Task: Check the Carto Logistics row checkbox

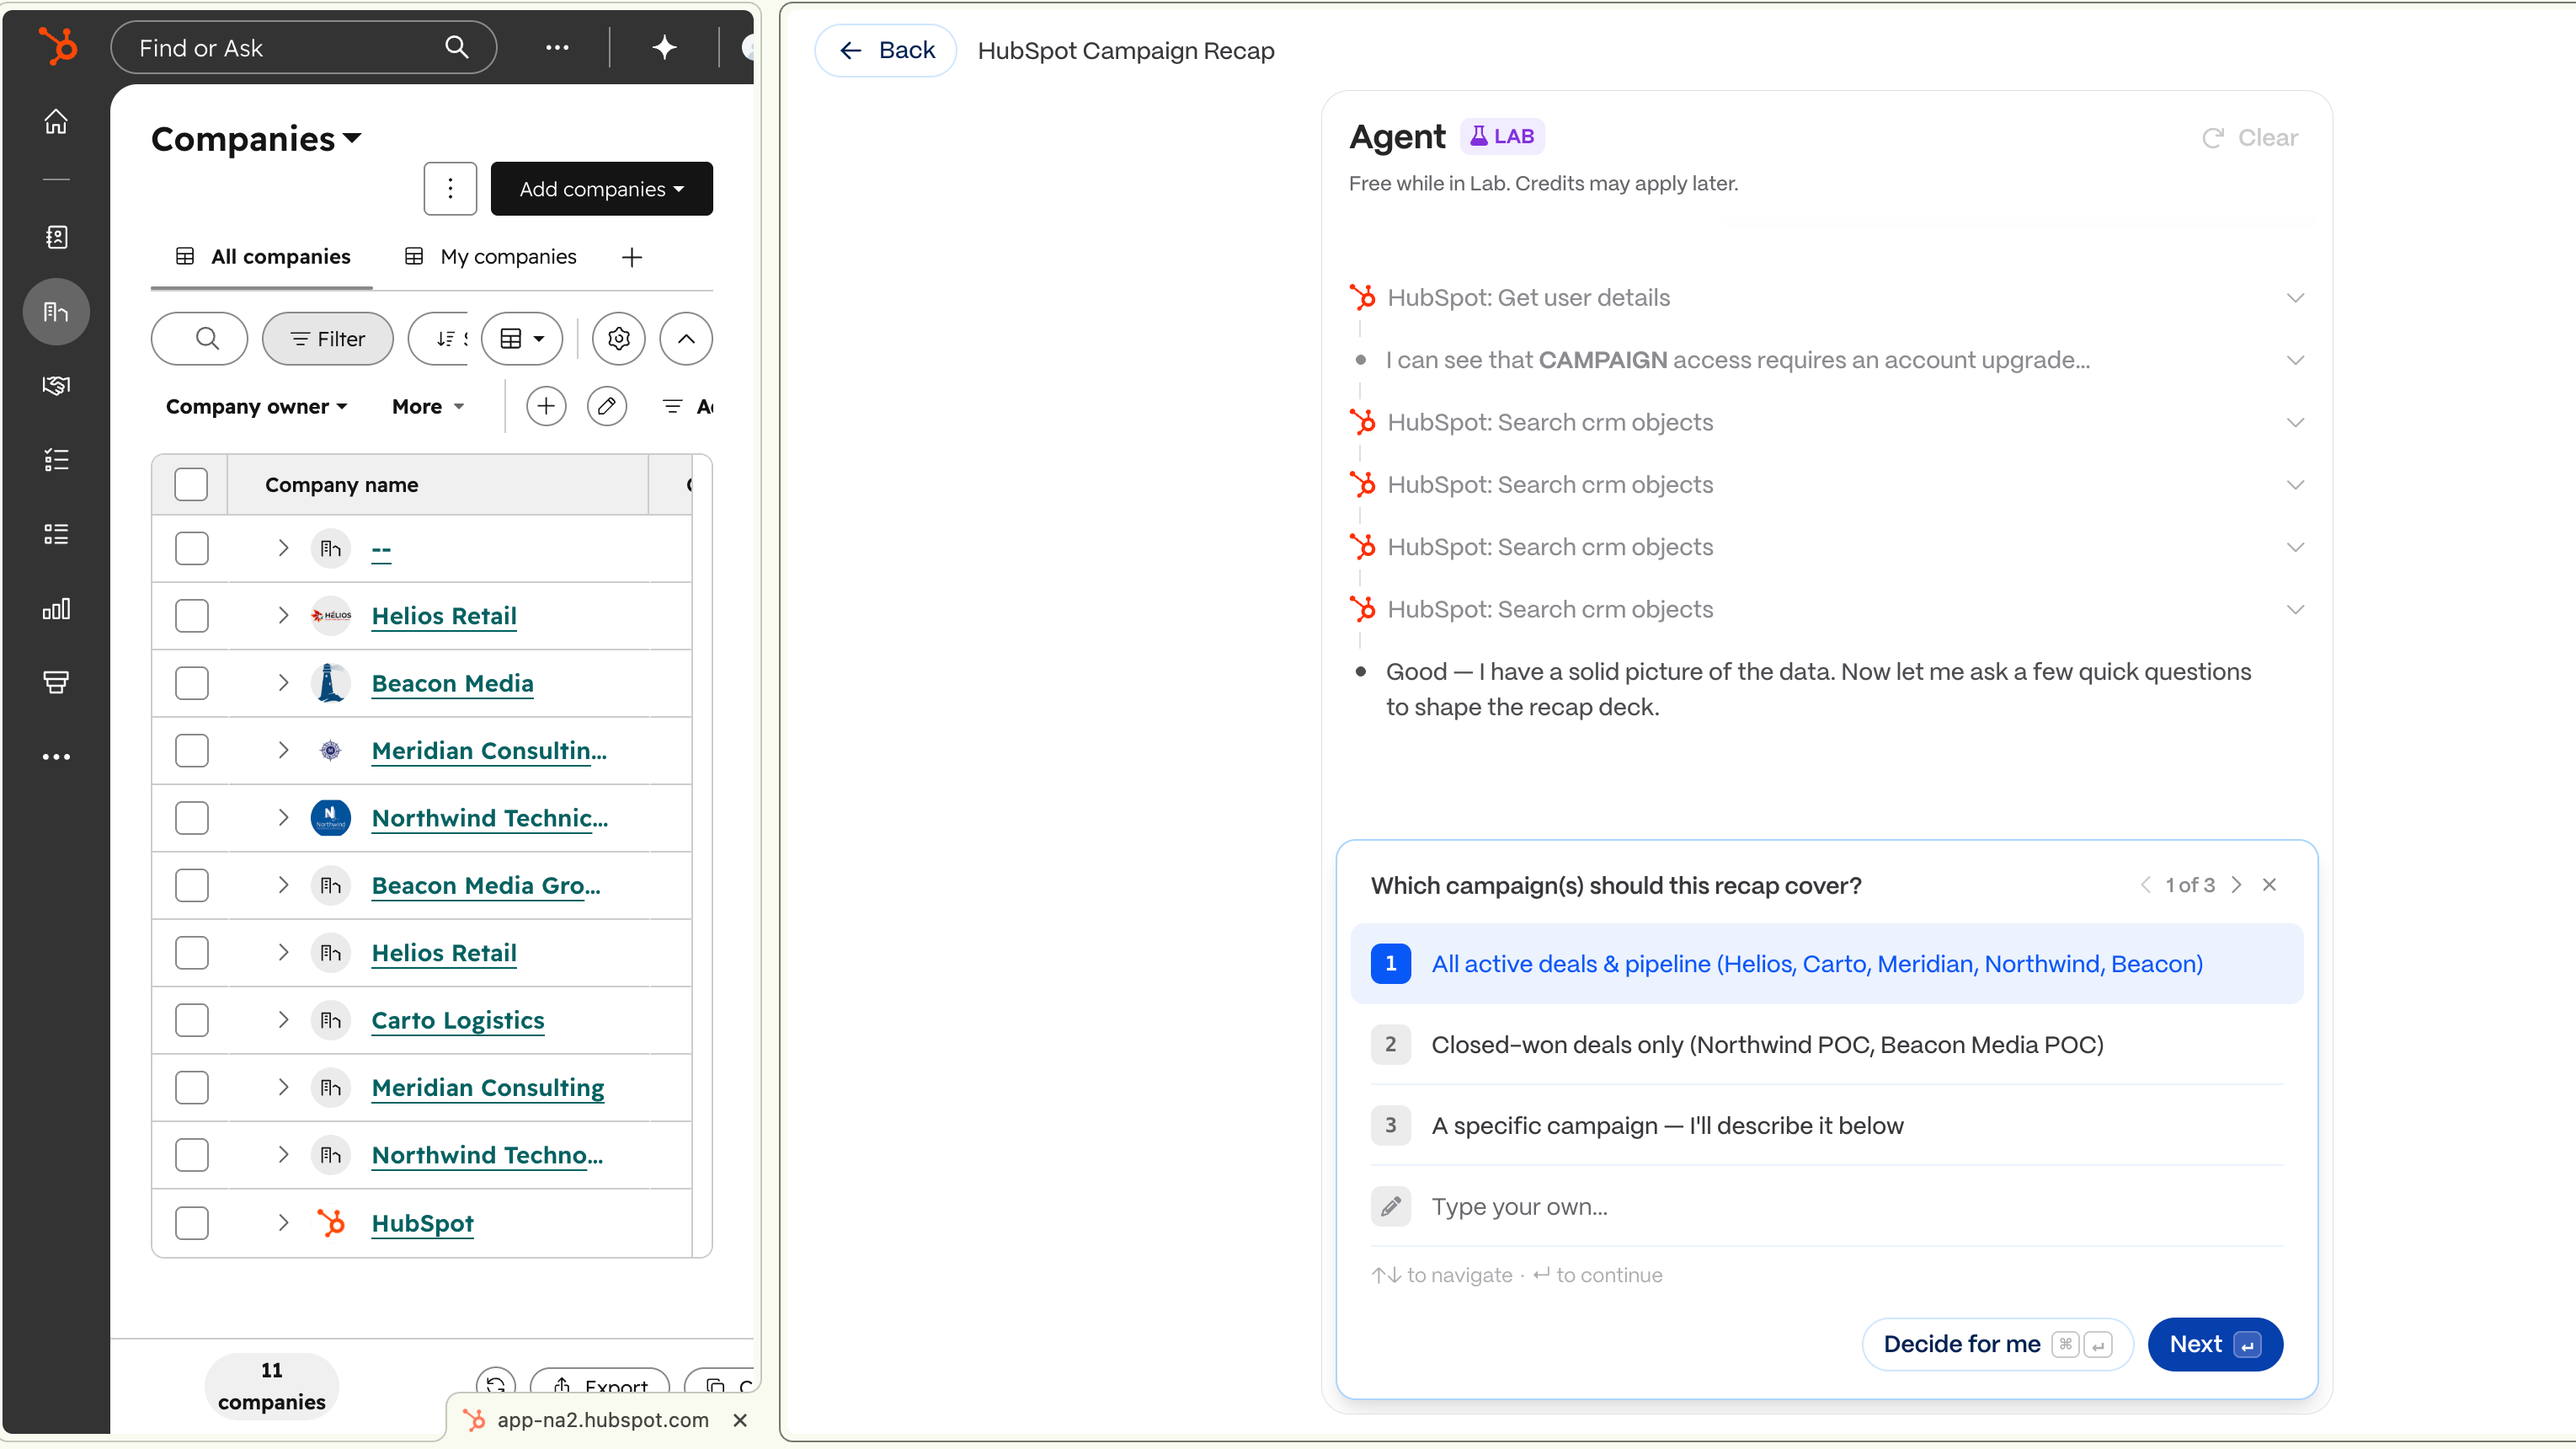Action: (x=191, y=1021)
